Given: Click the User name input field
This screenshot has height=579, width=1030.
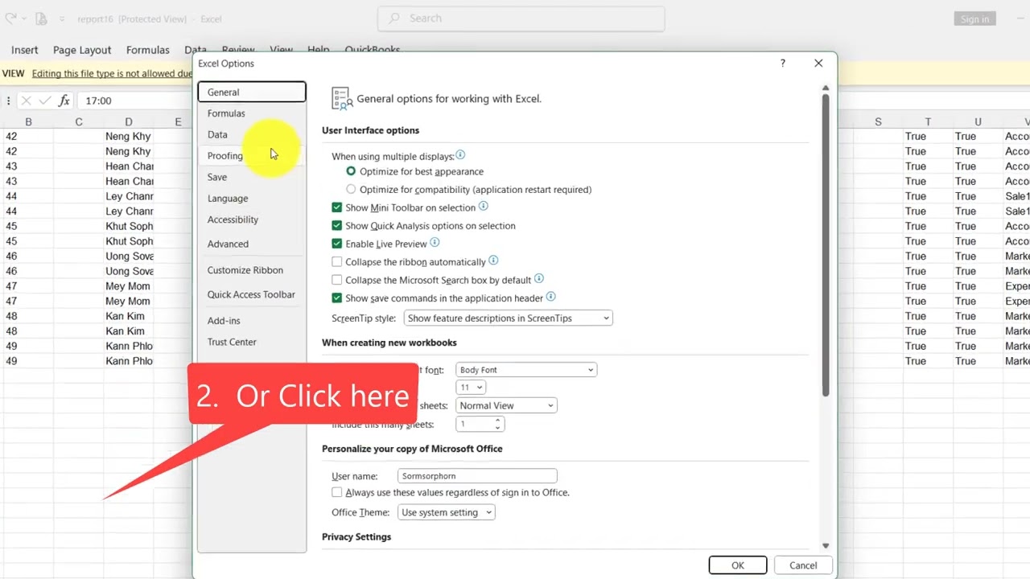Looking at the screenshot, I should (477, 476).
